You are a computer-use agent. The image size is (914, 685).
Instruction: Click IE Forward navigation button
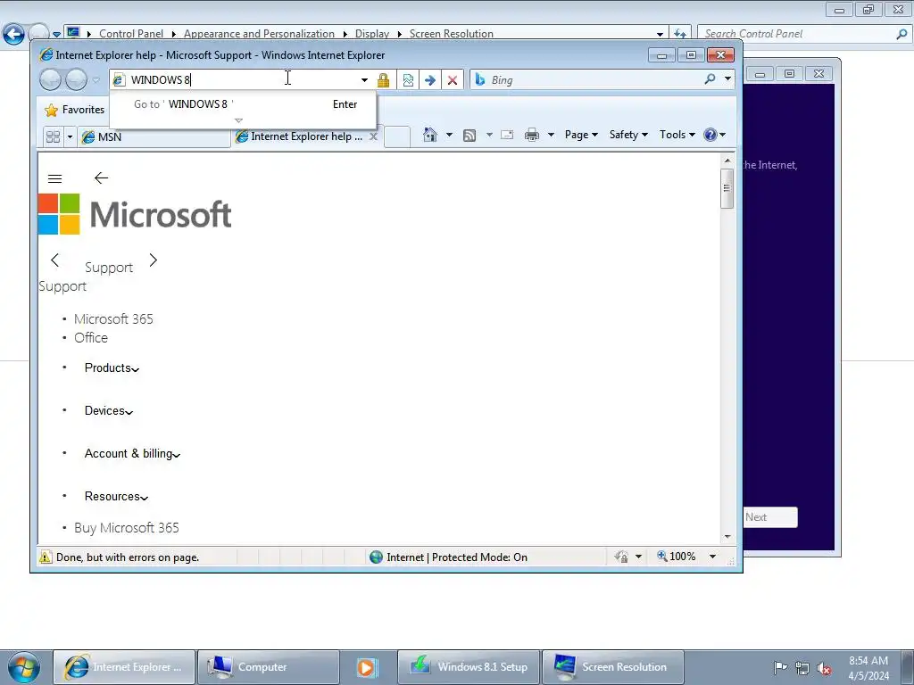pyautogui.click(x=76, y=79)
